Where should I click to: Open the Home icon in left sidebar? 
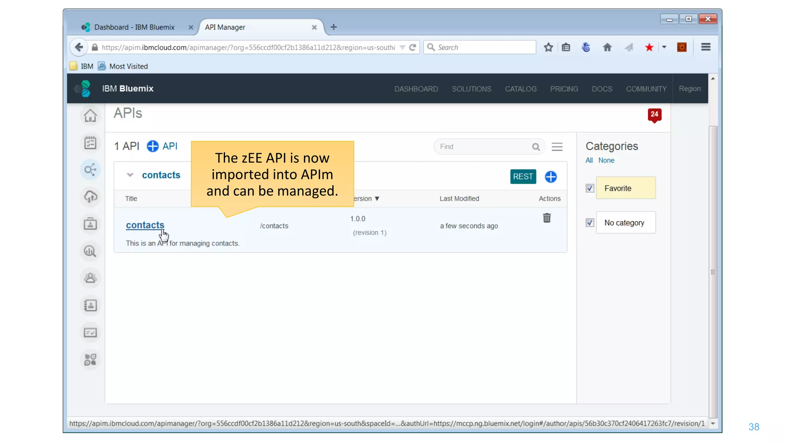(x=90, y=115)
